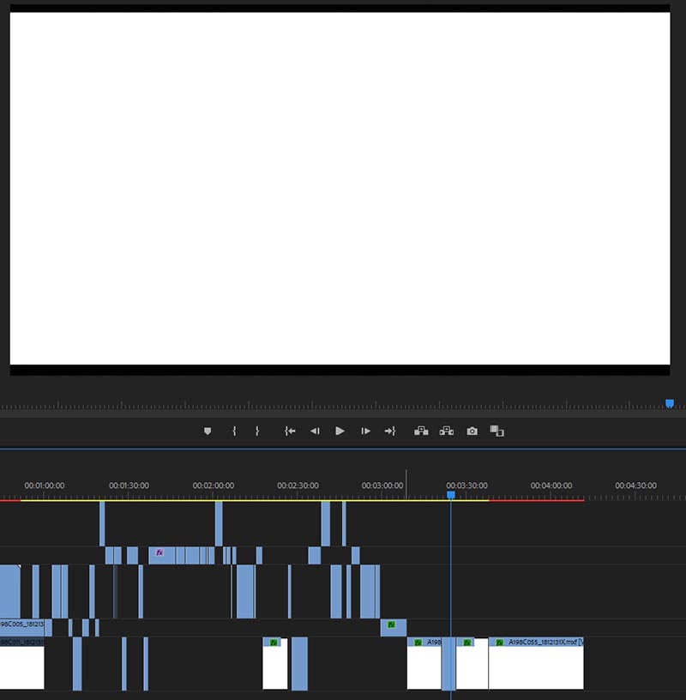Viewport: 686px width, 700px height.
Task: Click the white Program Monitor preview
Action: (x=340, y=189)
